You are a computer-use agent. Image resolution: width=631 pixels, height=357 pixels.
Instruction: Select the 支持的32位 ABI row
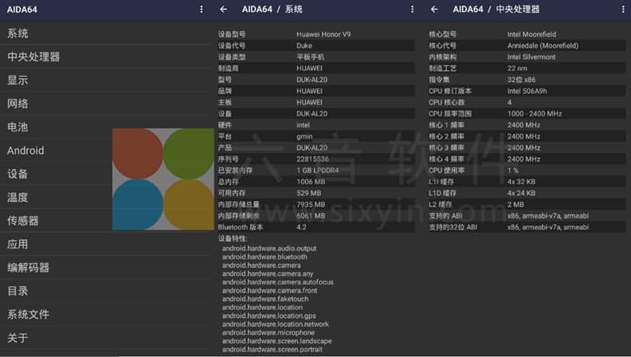527,227
